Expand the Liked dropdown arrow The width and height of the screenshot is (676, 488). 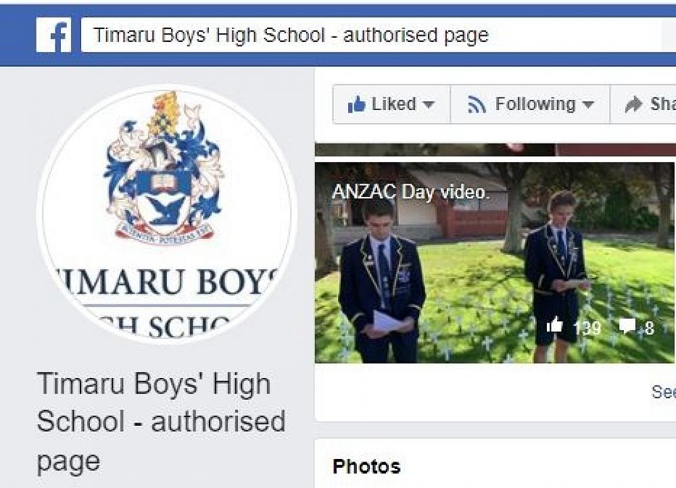coord(428,105)
